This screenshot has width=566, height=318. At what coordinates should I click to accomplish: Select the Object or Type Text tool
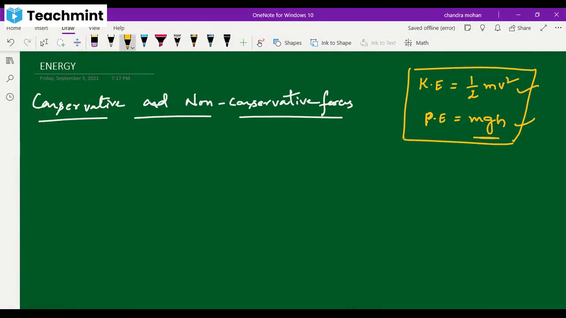[44, 42]
